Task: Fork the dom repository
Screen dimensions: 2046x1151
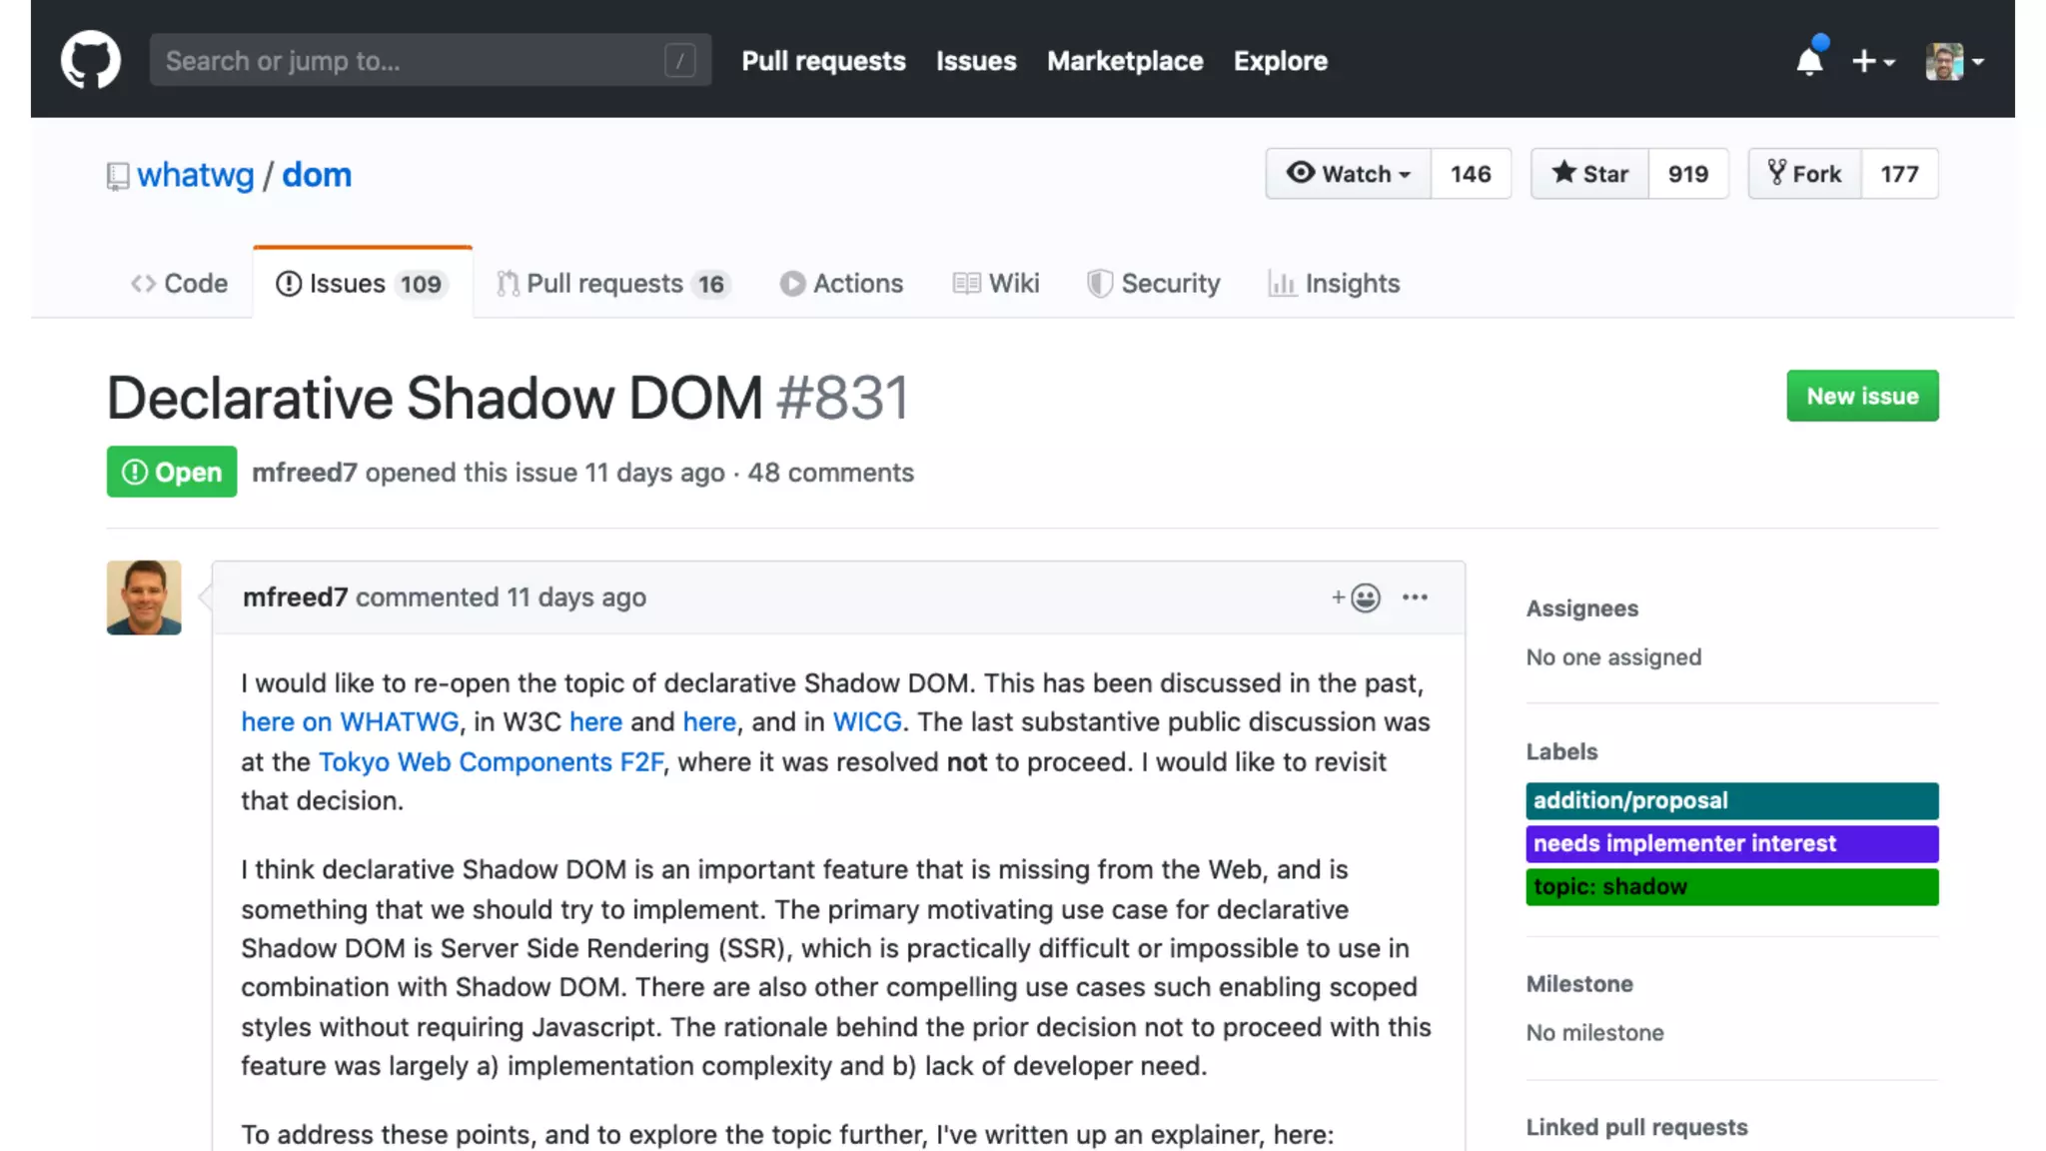Action: pyautogui.click(x=1804, y=174)
